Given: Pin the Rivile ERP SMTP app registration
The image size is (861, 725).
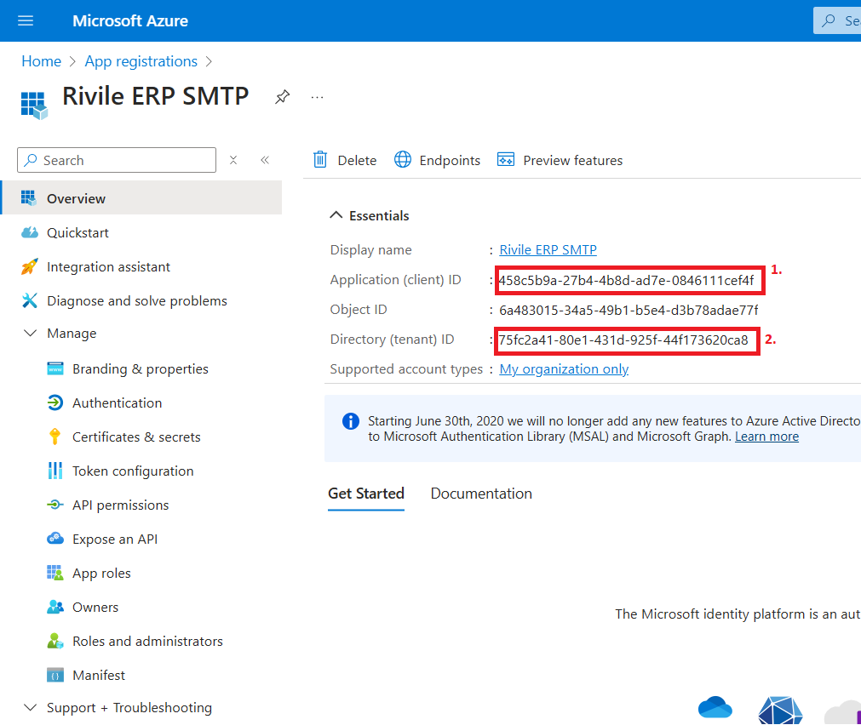Looking at the screenshot, I should (282, 97).
